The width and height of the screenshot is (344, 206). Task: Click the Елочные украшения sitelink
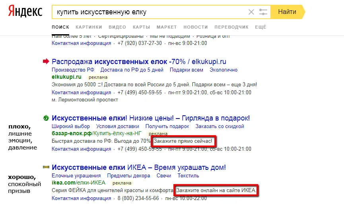[x=76, y=176]
